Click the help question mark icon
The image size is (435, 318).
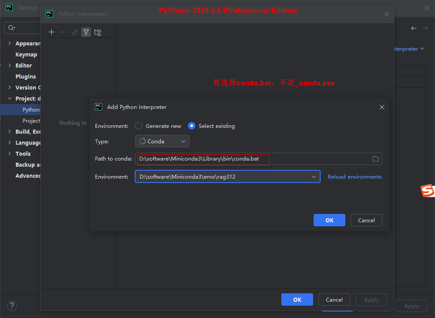[12, 306]
